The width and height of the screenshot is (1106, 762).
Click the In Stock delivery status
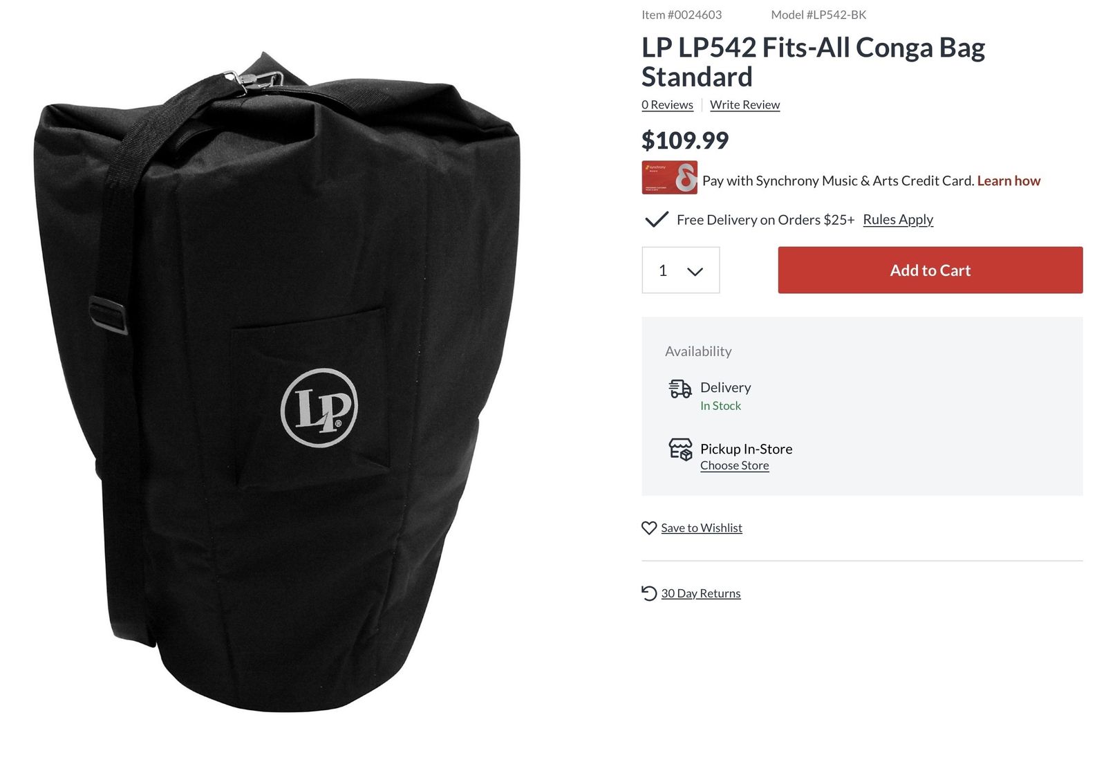[720, 406]
